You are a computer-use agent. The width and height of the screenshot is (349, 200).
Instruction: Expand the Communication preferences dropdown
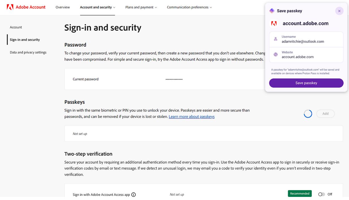[x=189, y=7]
